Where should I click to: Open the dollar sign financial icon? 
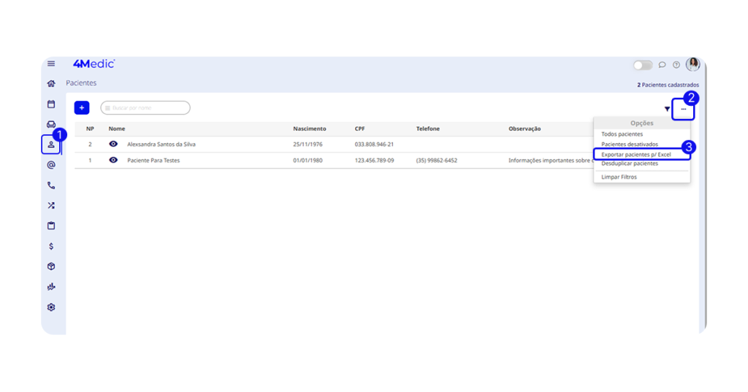[x=51, y=246]
